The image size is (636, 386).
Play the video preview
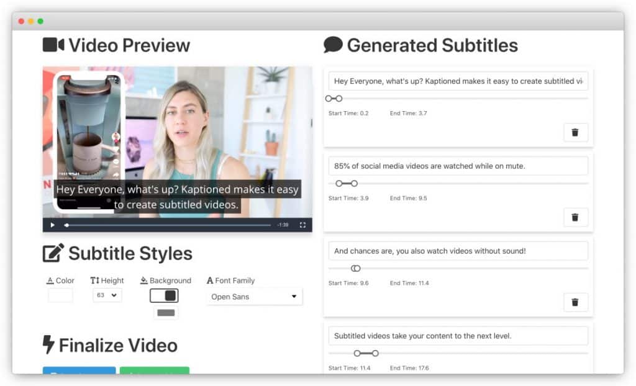click(x=52, y=225)
